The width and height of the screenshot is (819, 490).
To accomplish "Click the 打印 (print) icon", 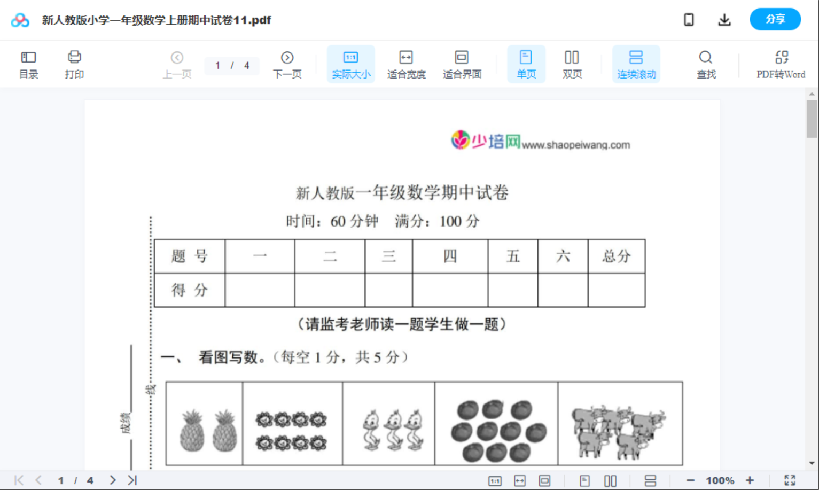I will [74, 63].
